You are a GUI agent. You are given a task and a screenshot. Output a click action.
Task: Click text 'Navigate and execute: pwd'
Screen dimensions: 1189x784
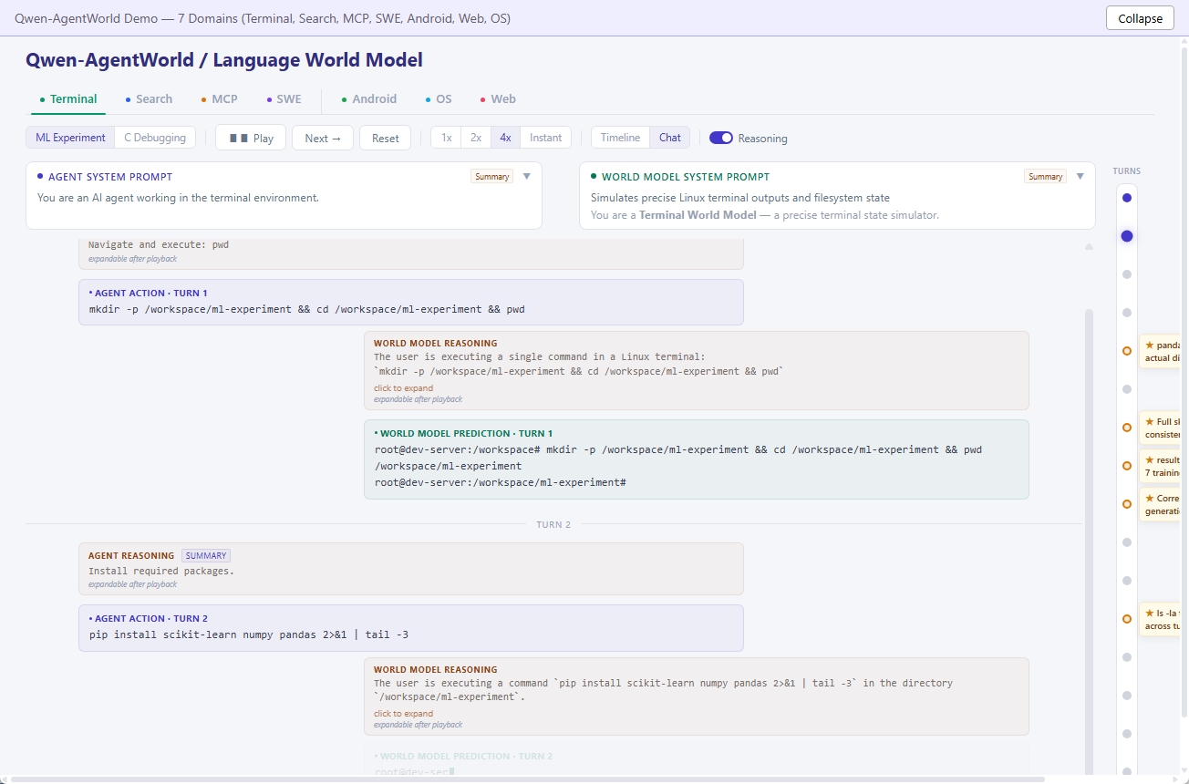click(x=159, y=244)
